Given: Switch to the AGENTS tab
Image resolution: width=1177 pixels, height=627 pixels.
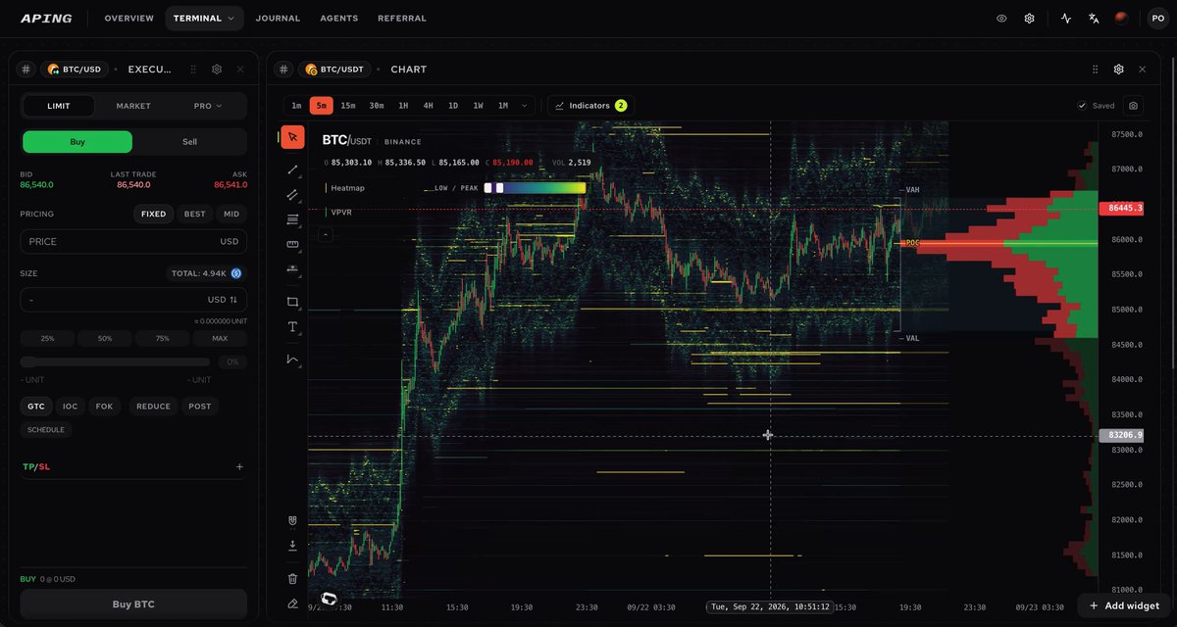Looking at the screenshot, I should click(x=339, y=19).
